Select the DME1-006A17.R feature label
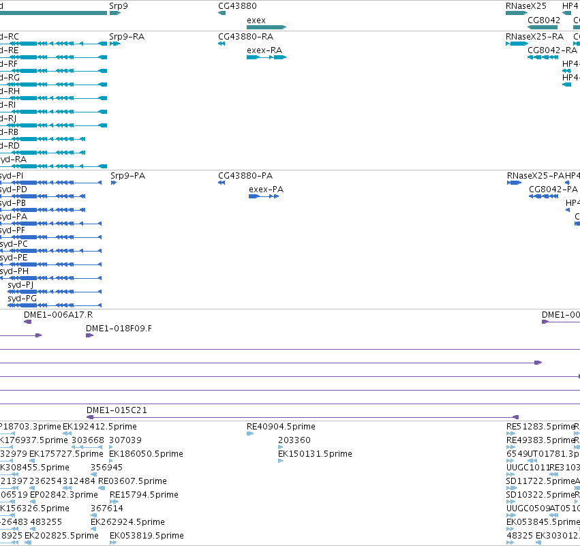The height and width of the screenshot is (546, 580). [x=58, y=315]
